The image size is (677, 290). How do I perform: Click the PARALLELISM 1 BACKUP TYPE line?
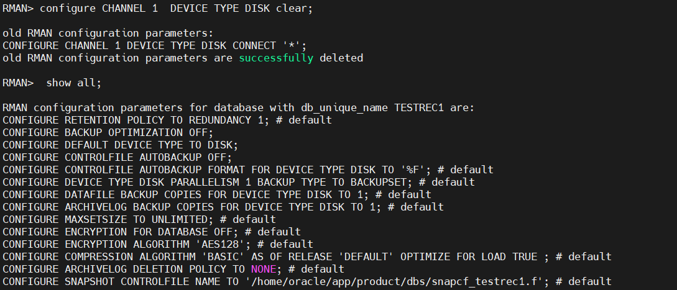coord(239,182)
